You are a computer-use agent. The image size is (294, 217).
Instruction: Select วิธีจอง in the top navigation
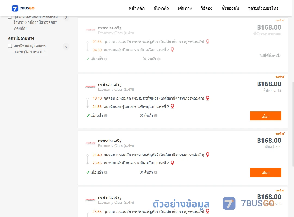pyautogui.click(x=206, y=8)
